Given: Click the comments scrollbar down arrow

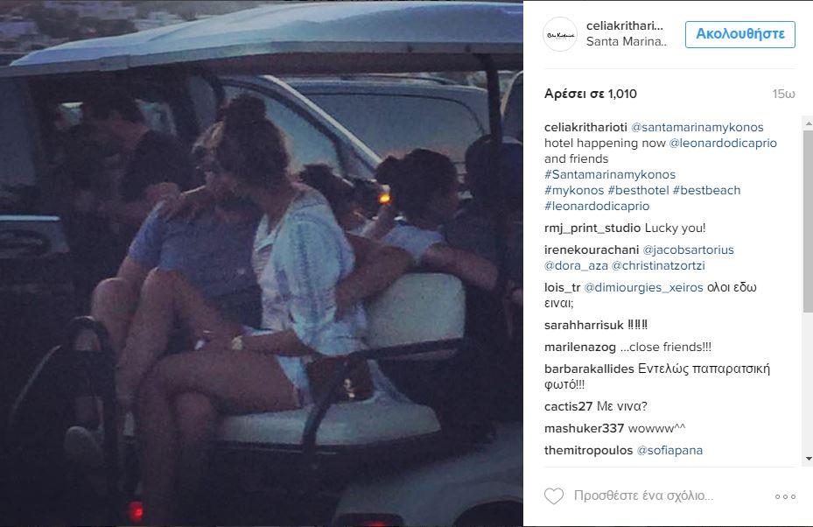Looking at the screenshot, I should pos(809,459).
